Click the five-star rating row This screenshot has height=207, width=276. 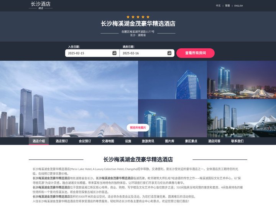click(x=138, y=17)
